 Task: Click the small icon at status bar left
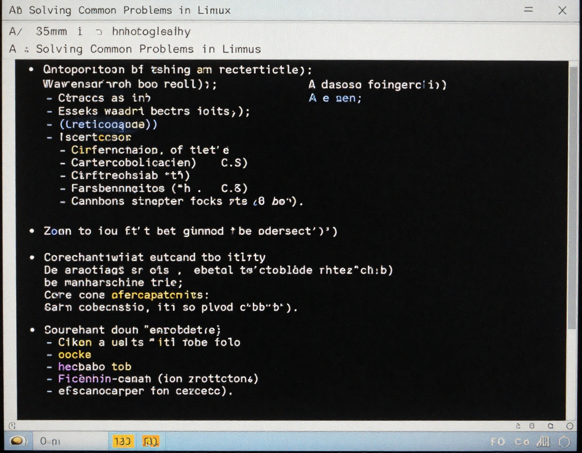click(13, 426)
